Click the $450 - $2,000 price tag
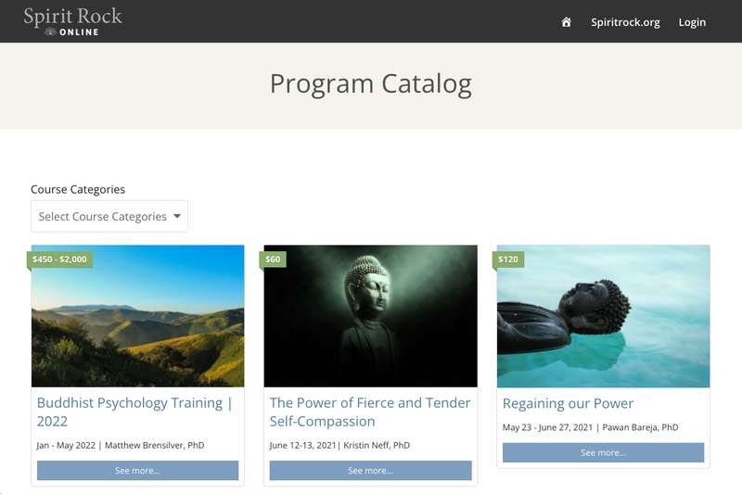The width and height of the screenshot is (742, 494). [59, 260]
